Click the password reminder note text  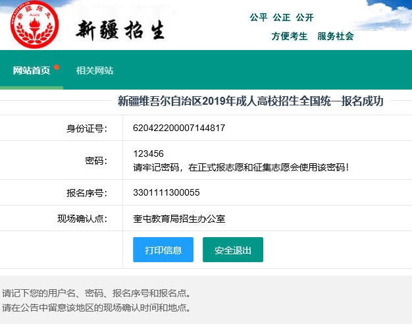click(x=241, y=167)
